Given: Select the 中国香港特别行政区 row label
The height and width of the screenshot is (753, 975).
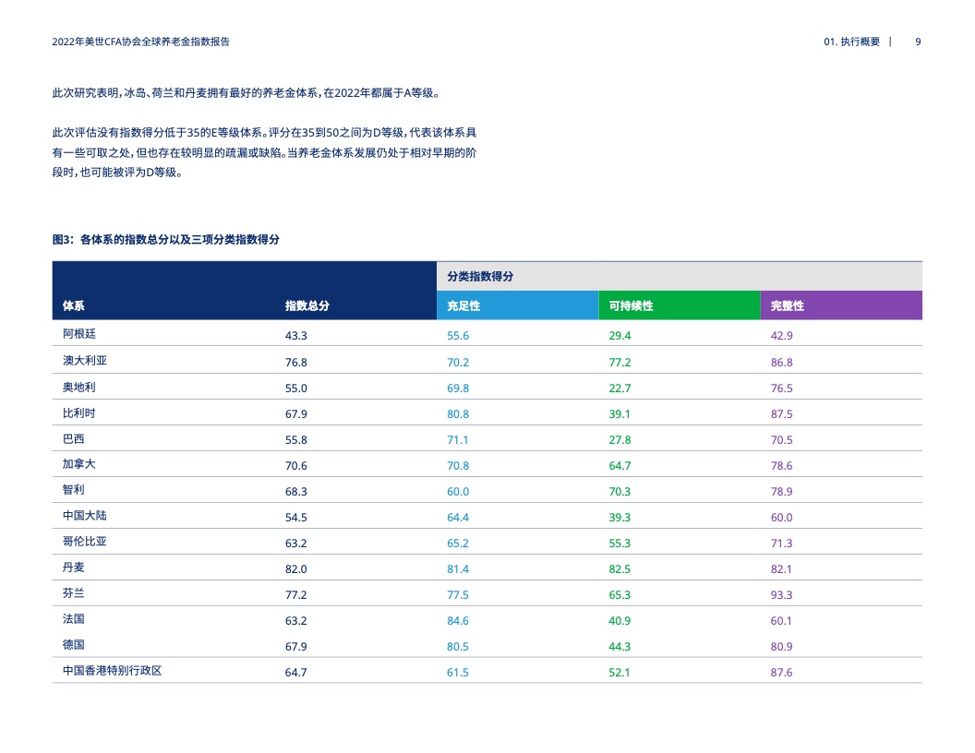Looking at the screenshot, I should click(x=112, y=671).
